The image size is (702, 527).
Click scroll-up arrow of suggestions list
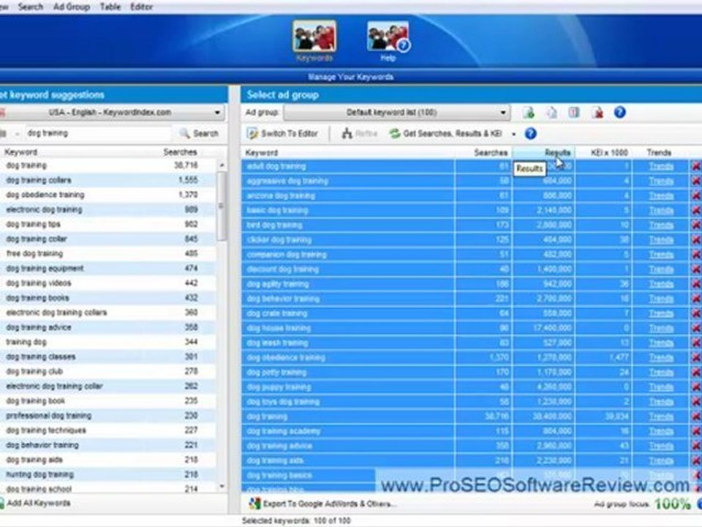[x=222, y=165]
